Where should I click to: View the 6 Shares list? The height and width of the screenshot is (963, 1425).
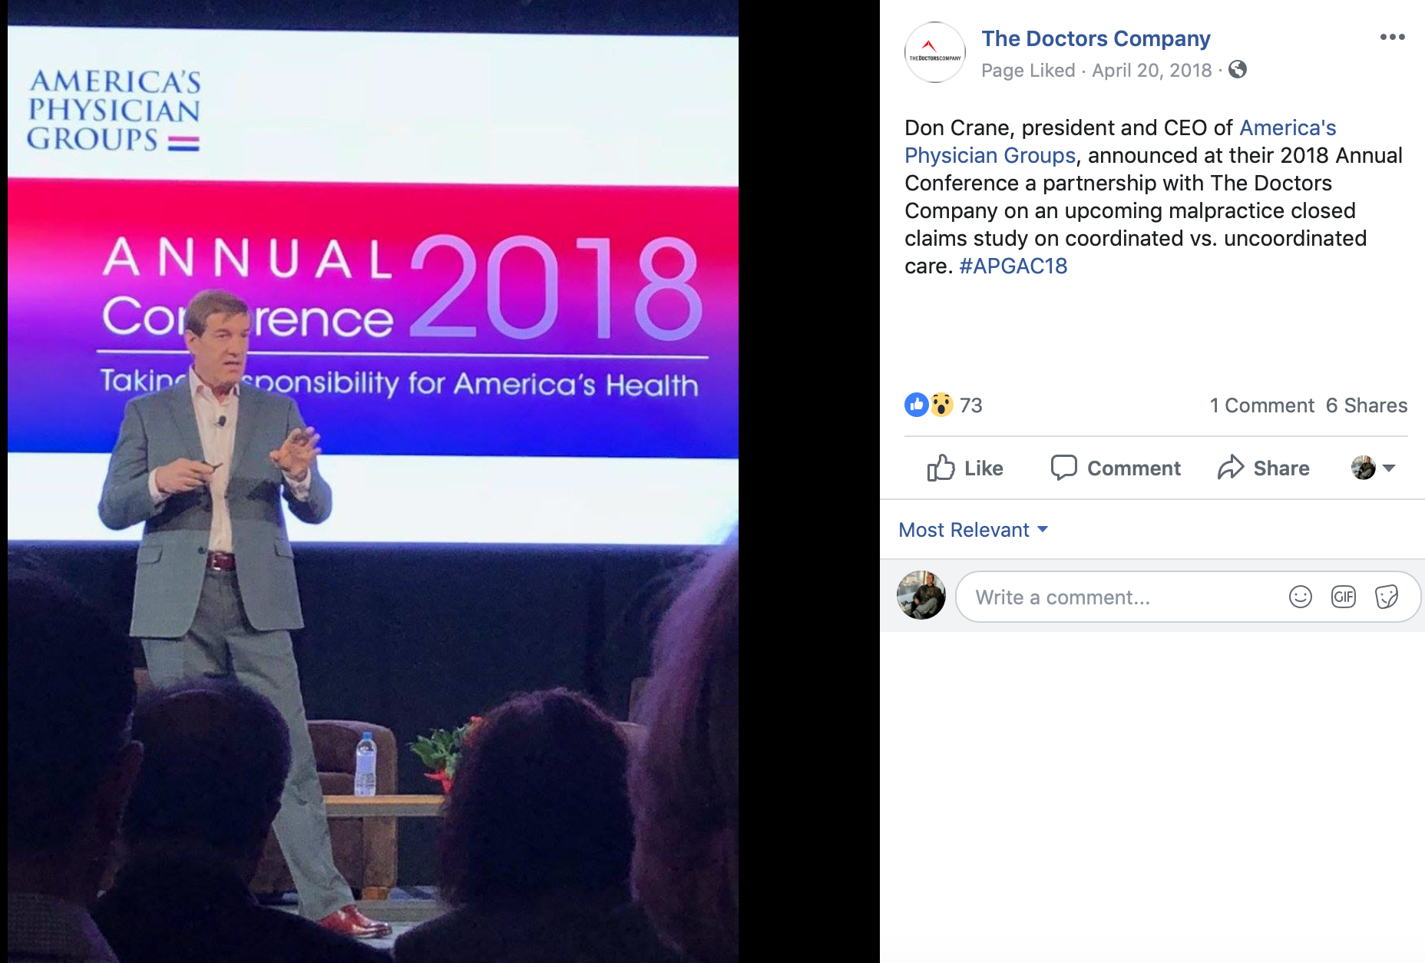coord(1367,405)
